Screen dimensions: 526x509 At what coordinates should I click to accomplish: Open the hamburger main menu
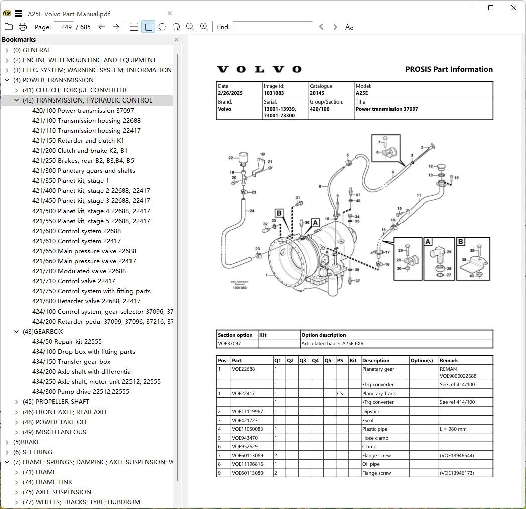19,14
